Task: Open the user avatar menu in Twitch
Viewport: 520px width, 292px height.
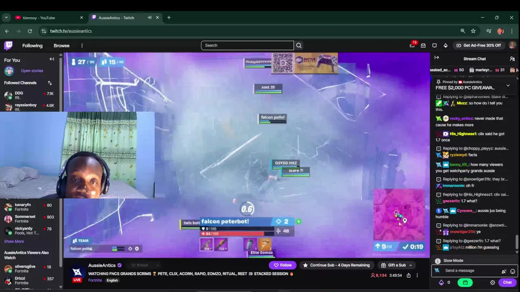Action: 512,45
